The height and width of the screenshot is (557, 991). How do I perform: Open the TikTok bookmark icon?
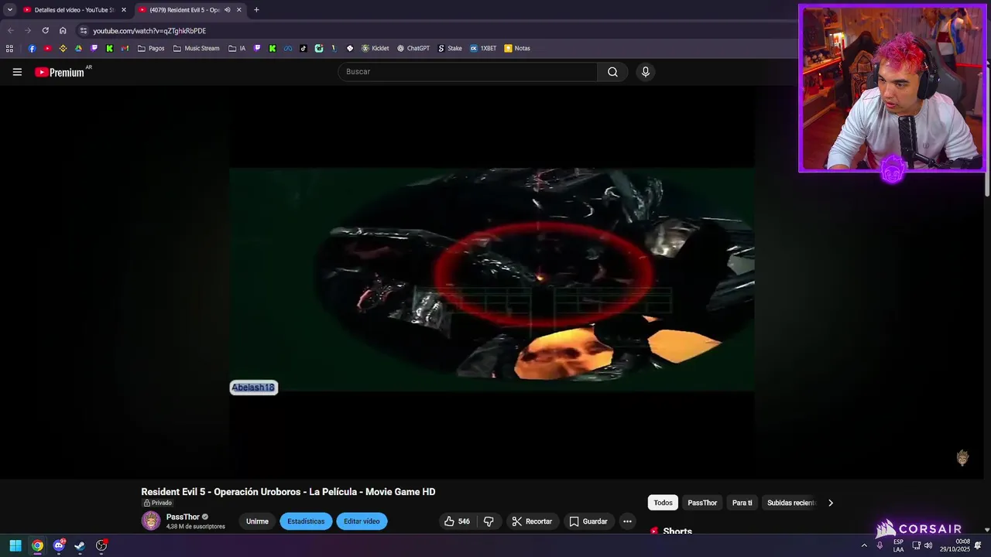click(x=303, y=48)
